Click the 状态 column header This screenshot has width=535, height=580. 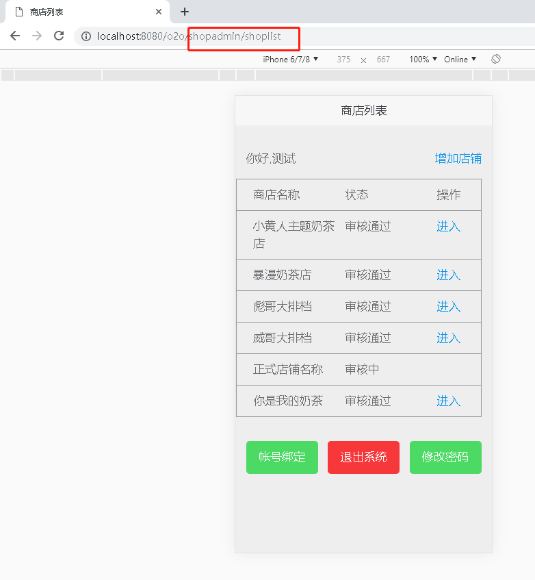click(x=357, y=195)
